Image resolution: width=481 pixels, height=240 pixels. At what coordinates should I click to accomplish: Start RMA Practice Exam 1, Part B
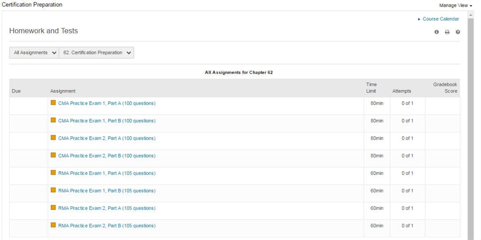pyautogui.click(x=107, y=191)
